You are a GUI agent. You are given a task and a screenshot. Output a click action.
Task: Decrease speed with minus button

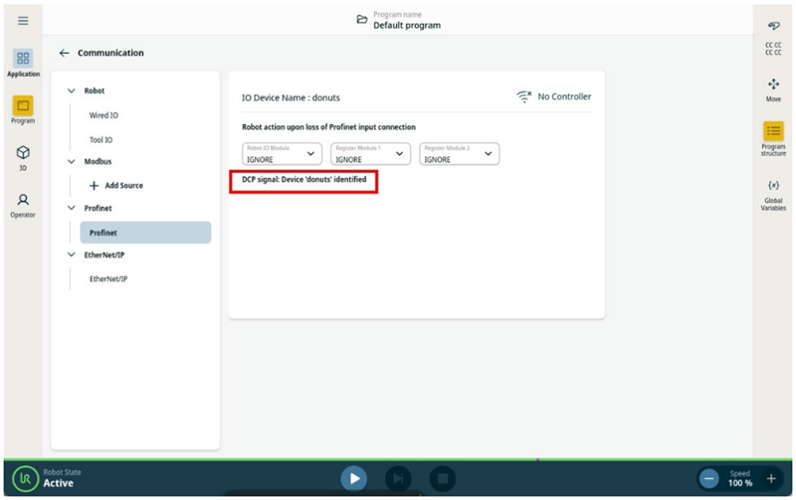pos(709,478)
